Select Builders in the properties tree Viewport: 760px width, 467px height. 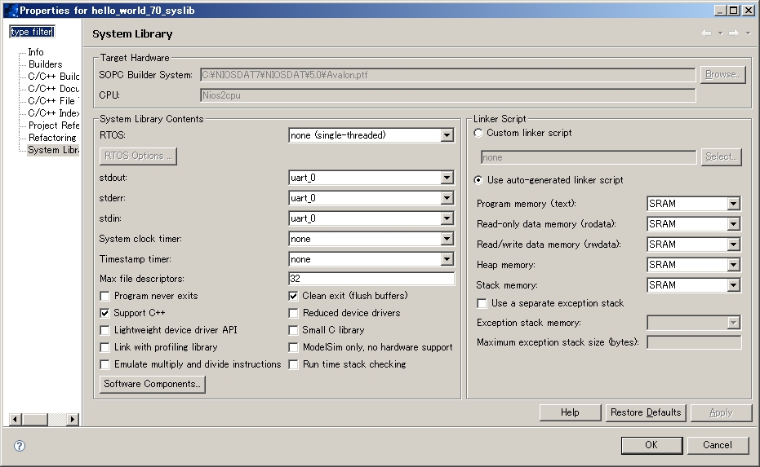(45, 64)
